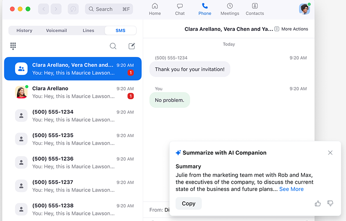Open the Chat section
This screenshot has width=346, height=221.
click(x=180, y=9)
